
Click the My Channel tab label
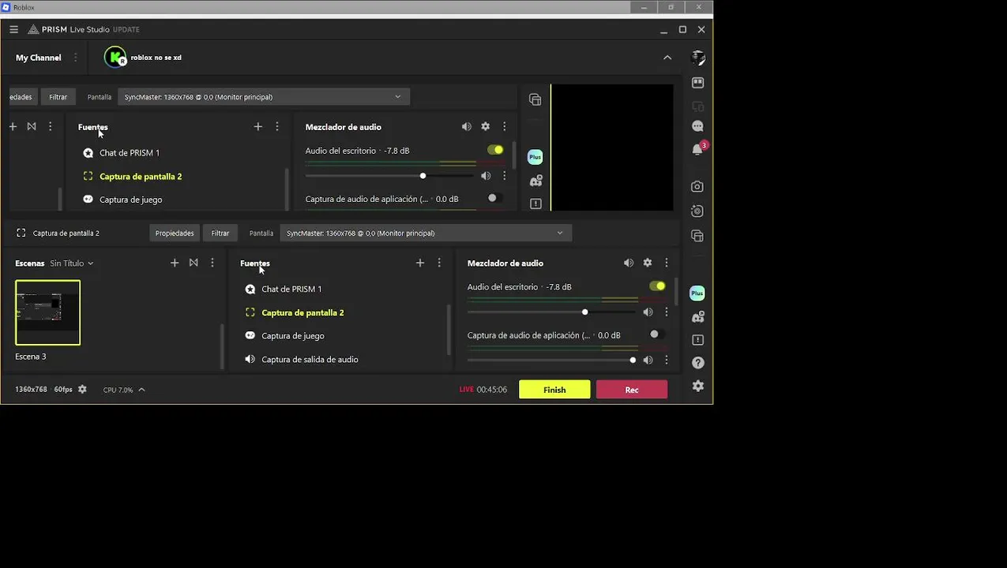click(x=38, y=58)
